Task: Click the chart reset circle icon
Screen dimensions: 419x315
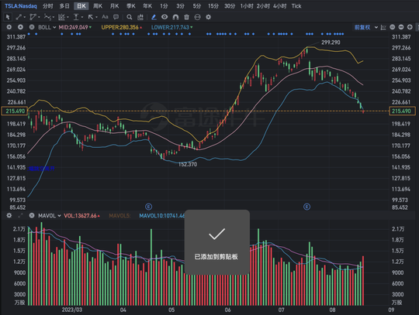Action: (x=393, y=27)
